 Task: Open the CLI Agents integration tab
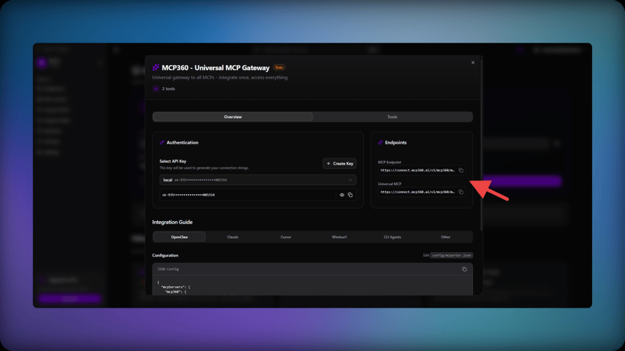pyautogui.click(x=392, y=237)
